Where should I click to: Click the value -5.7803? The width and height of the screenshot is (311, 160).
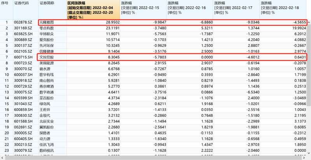coord(159,57)
